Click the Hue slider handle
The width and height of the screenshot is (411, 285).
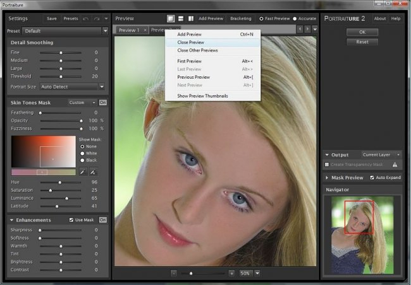click(60, 182)
